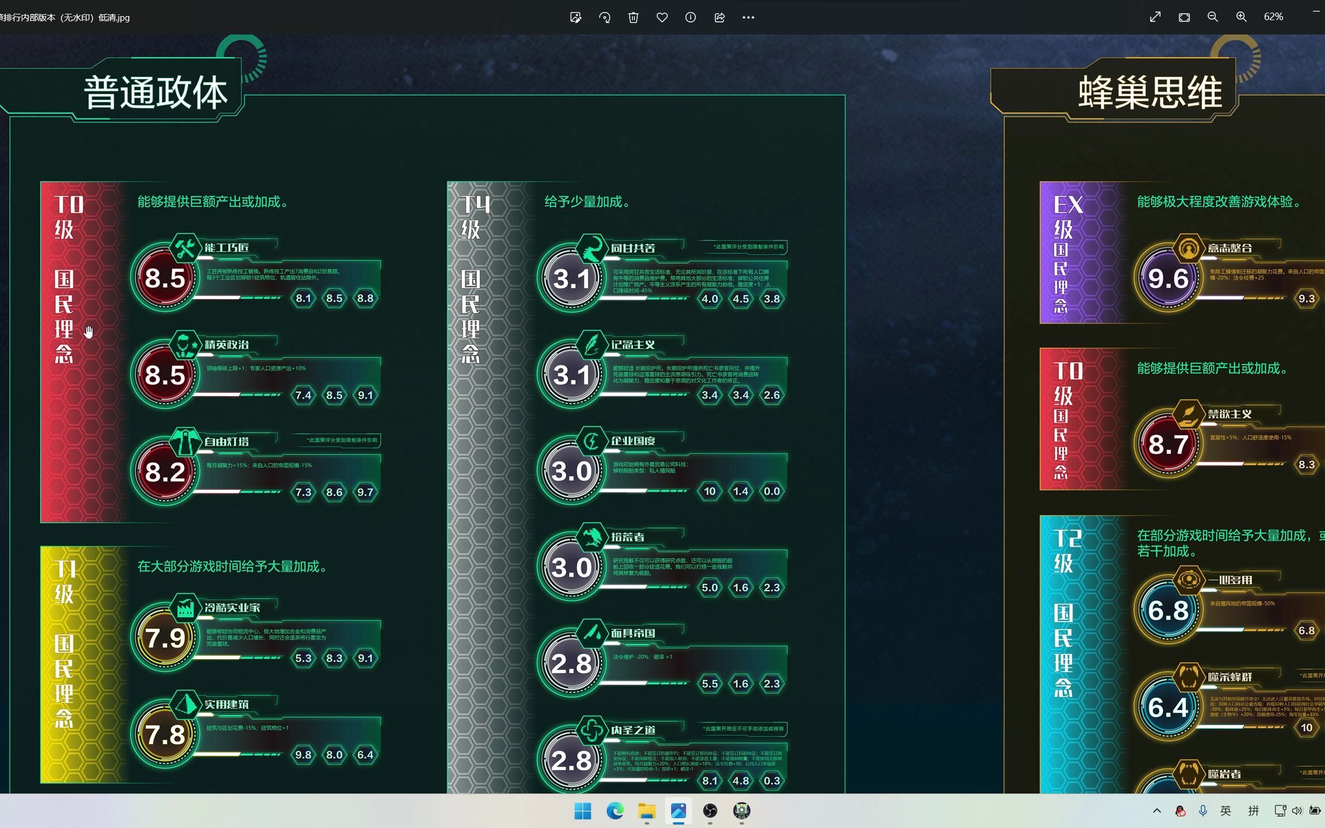Rotate the image with the rotate icon
The image size is (1325, 828).
click(x=604, y=17)
